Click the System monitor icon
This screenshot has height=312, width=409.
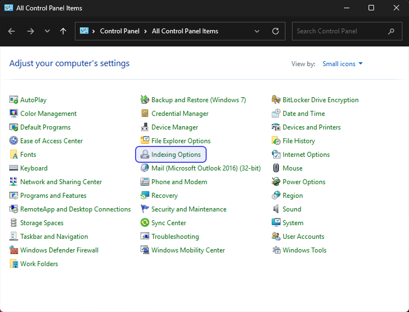pyautogui.click(x=276, y=223)
